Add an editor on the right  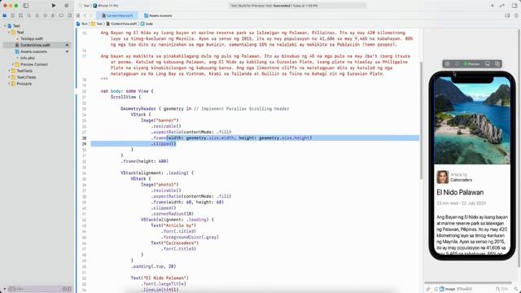pyautogui.click(x=516, y=15)
